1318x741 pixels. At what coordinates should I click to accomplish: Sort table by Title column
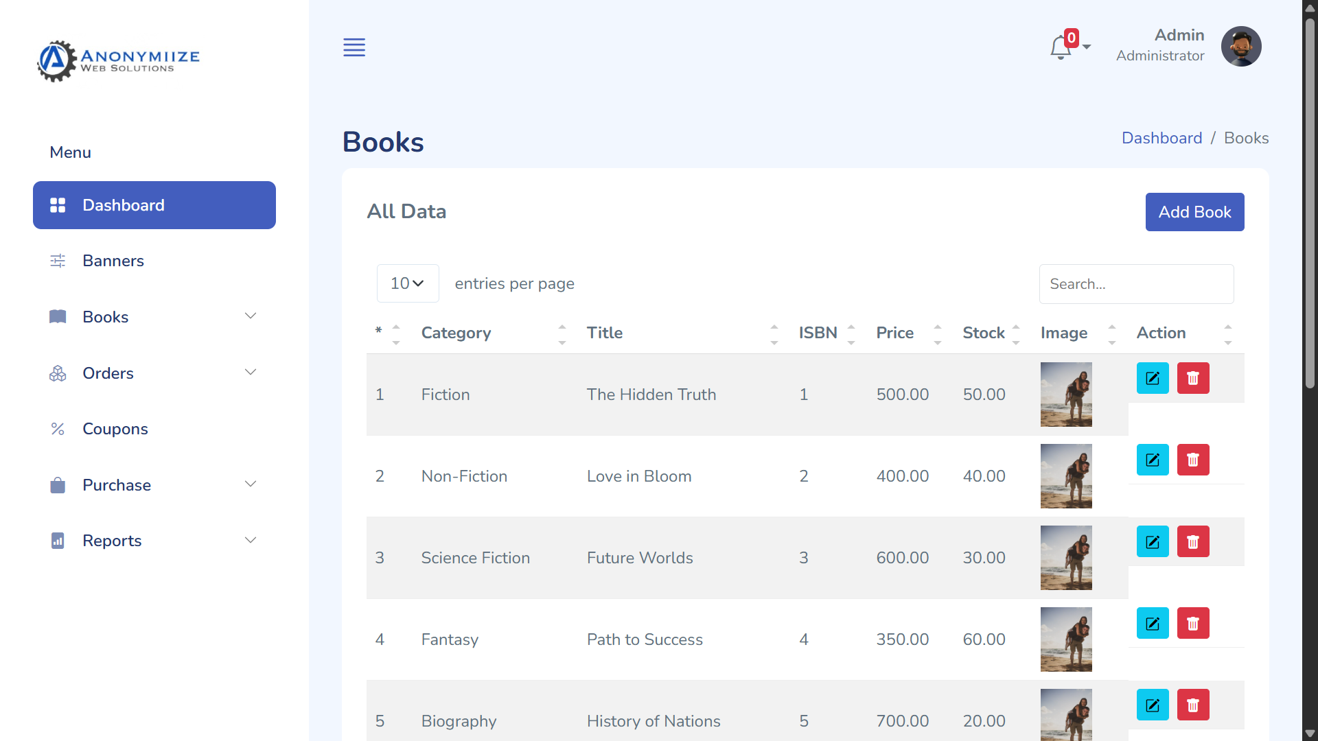683,333
